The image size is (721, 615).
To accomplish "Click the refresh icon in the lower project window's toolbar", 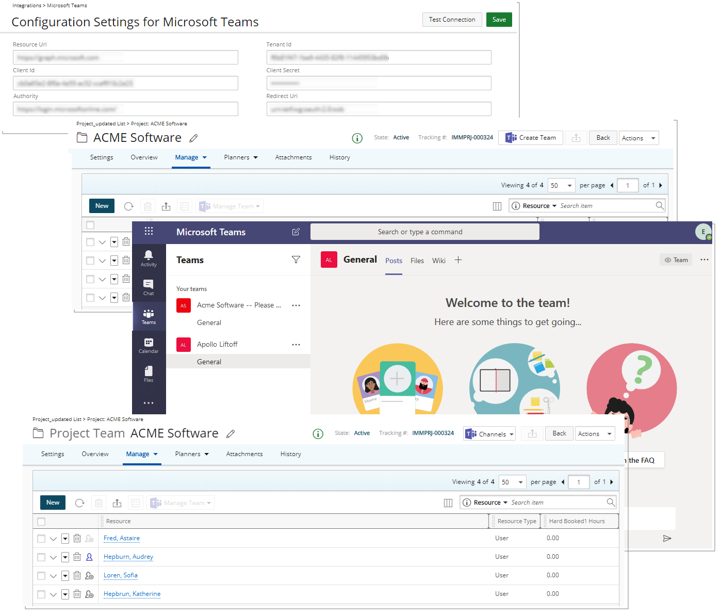I will click(80, 503).
